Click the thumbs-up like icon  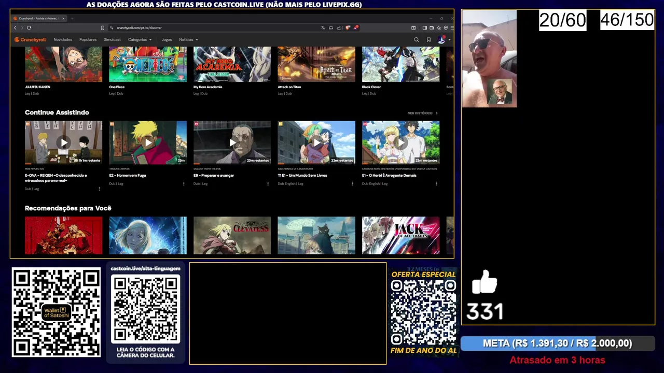tap(485, 282)
